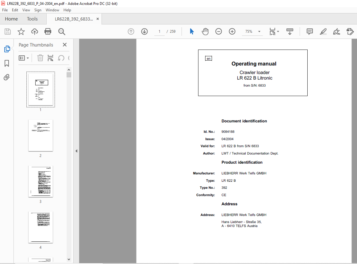Click the Save file floppy icon
This screenshot has width=357, height=264.
(x=7, y=32)
